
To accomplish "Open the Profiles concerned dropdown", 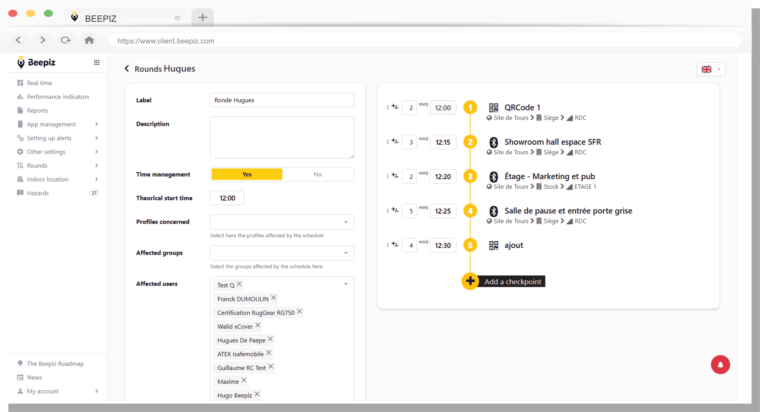I will (282, 222).
